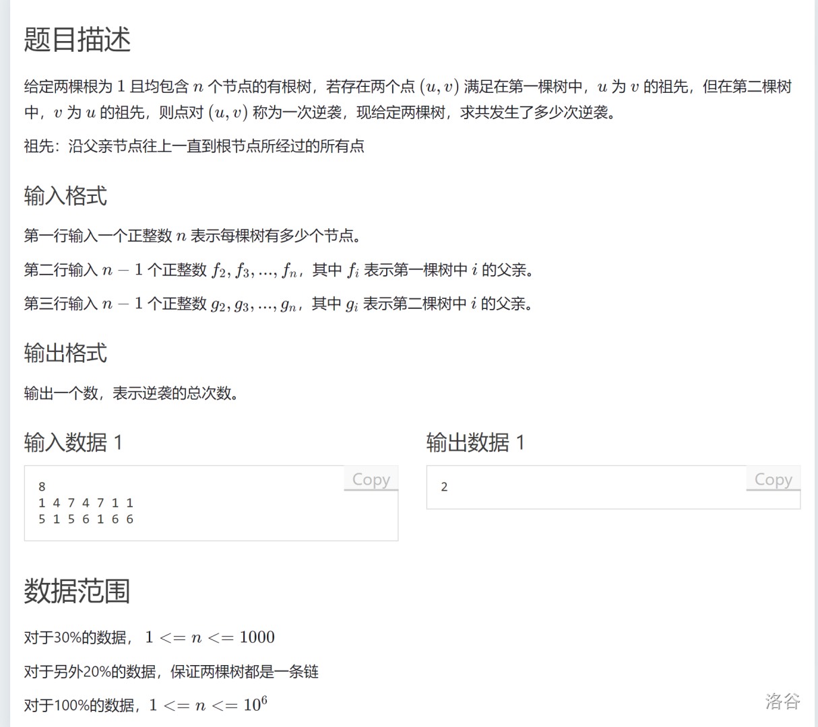Image resolution: width=818 pixels, height=727 pixels.
Task: Click Copy button for input data 1
Action: pyautogui.click(x=371, y=479)
